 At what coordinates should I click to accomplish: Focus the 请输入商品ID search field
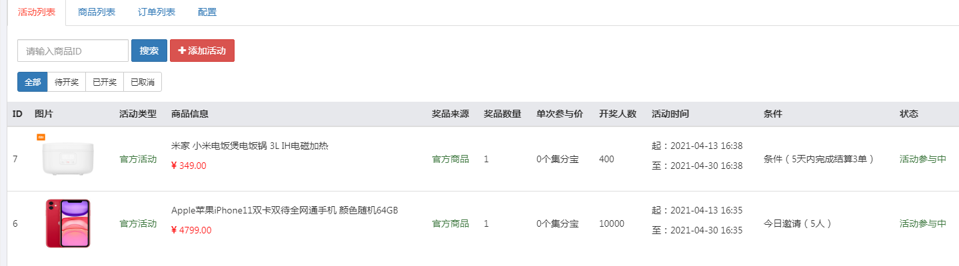point(73,51)
